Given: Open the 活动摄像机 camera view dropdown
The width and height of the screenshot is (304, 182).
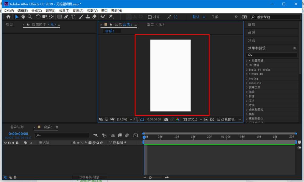Looking at the screenshot, I should (x=229, y=120).
